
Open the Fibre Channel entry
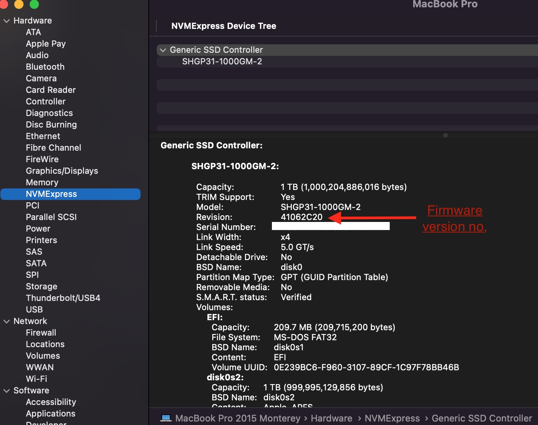pyautogui.click(x=54, y=148)
